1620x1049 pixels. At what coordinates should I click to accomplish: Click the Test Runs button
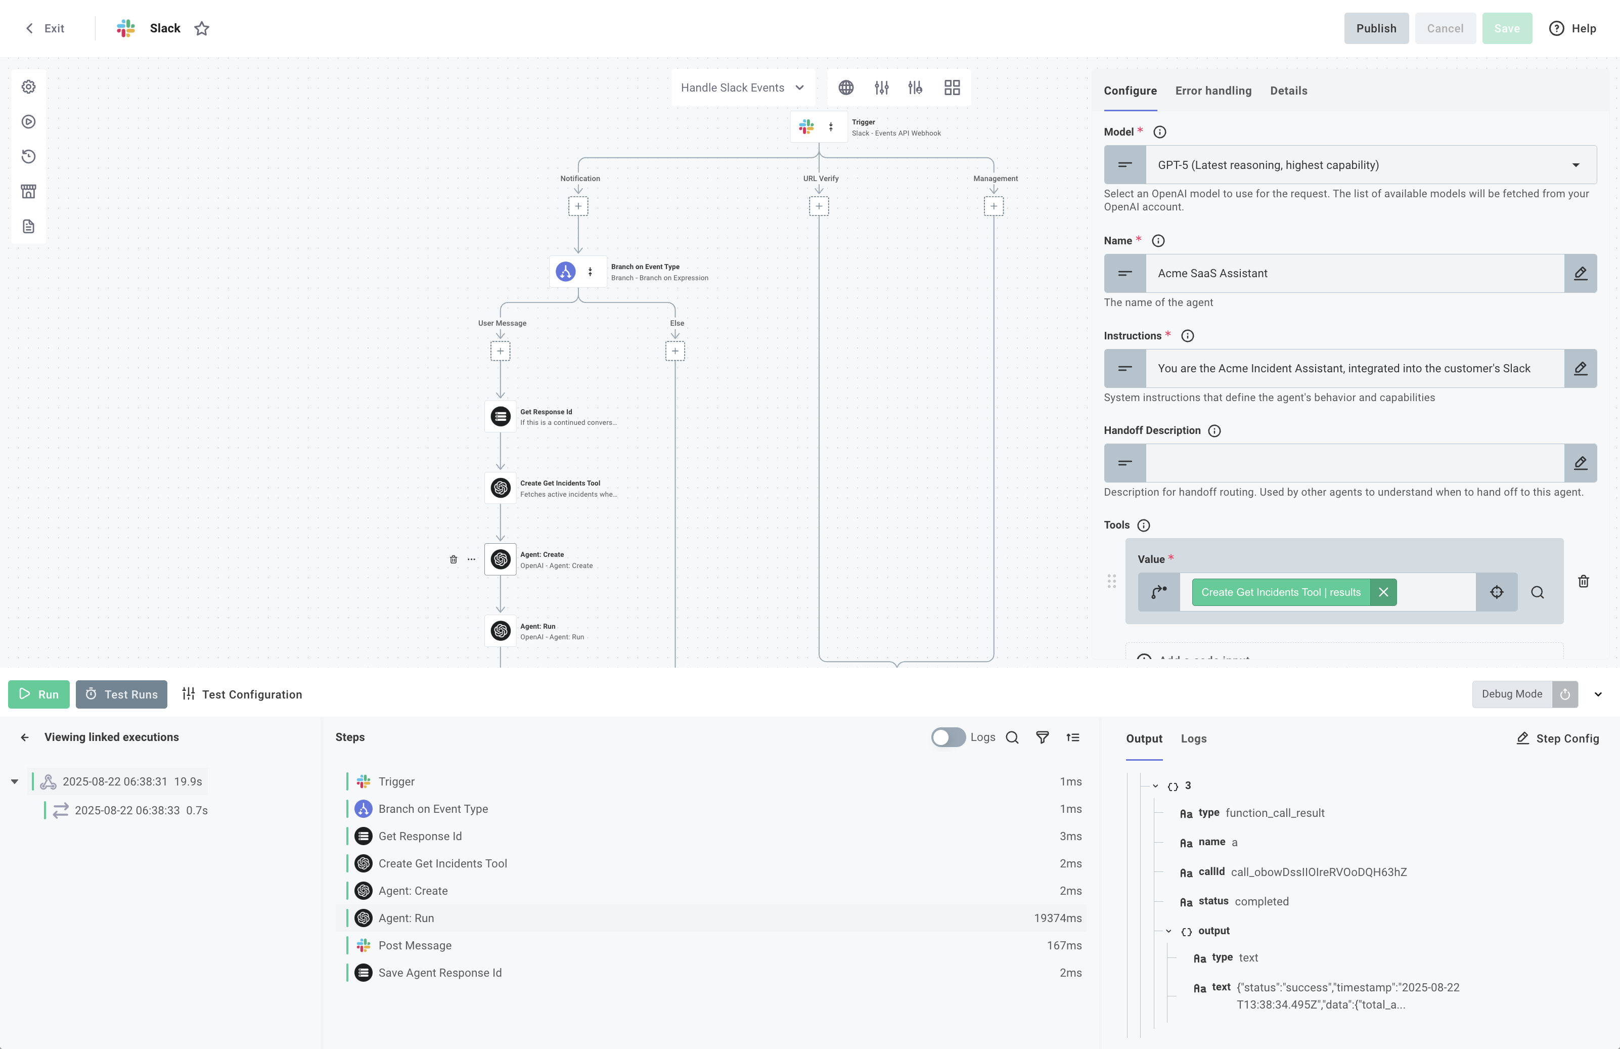click(x=121, y=694)
